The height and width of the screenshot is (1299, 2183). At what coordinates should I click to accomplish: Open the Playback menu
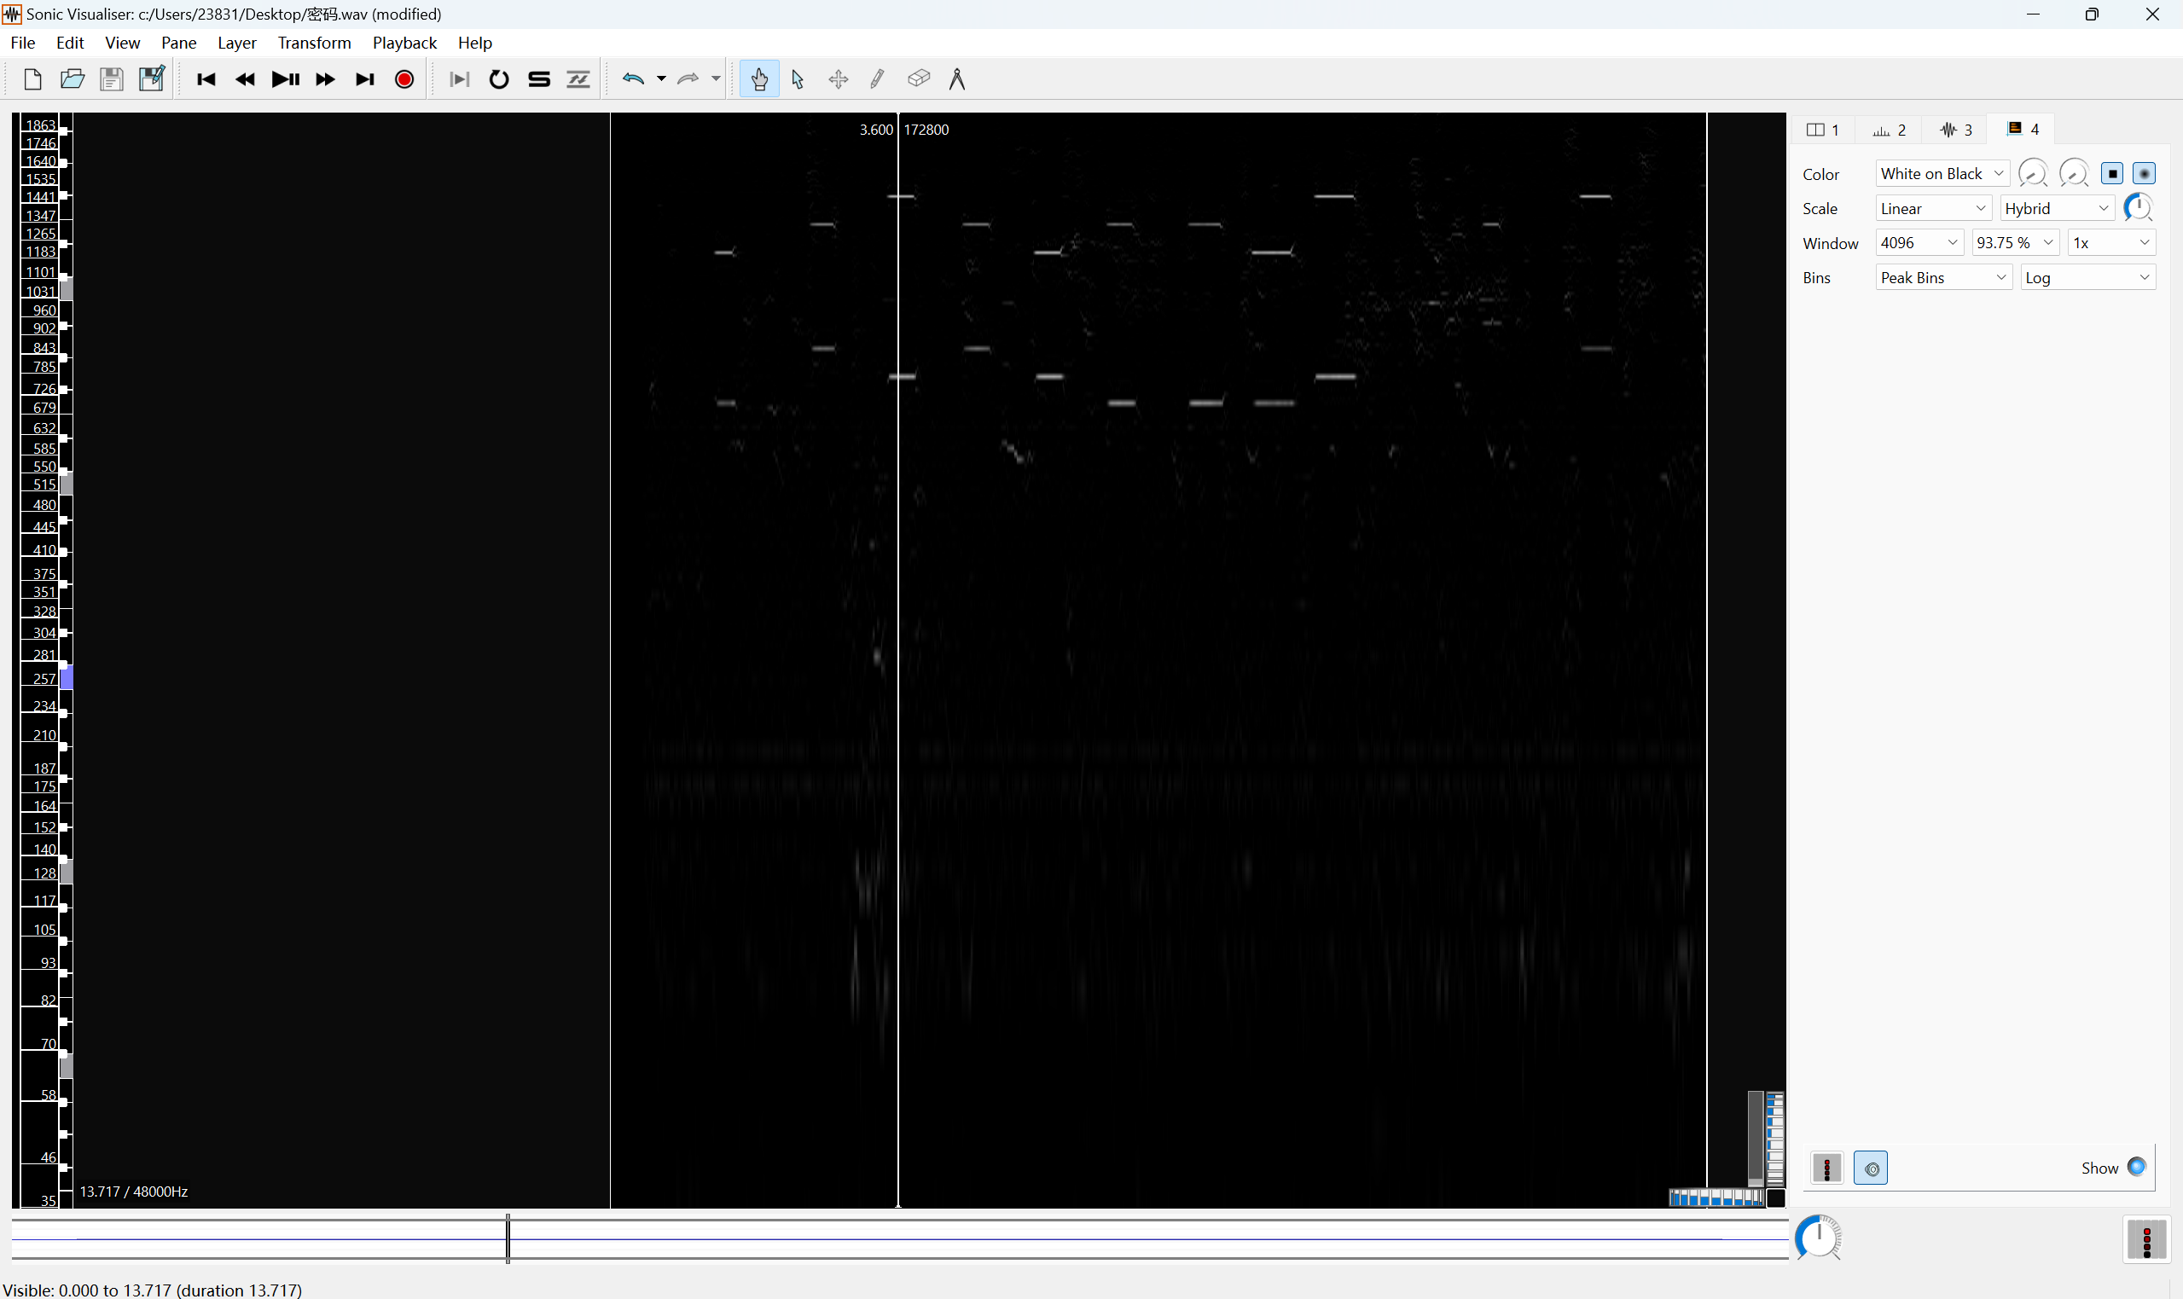pyautogui.click(x=404, y=43)
